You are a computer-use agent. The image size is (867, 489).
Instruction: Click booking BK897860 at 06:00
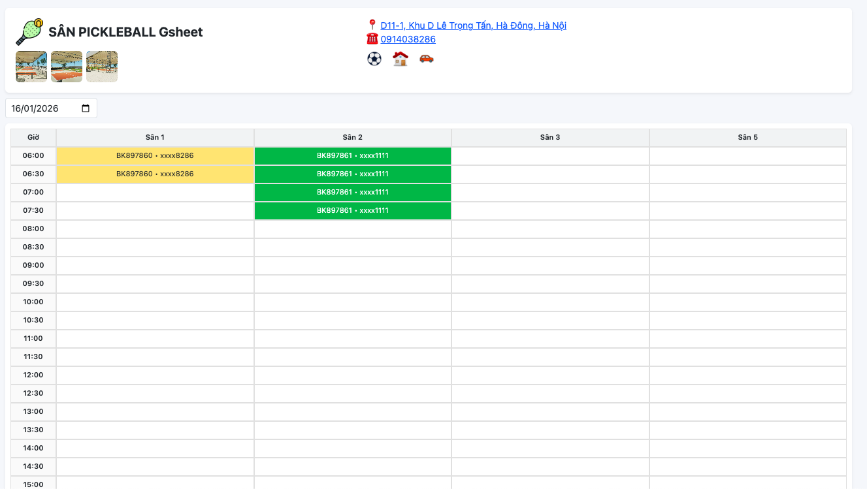coord(155,155)
